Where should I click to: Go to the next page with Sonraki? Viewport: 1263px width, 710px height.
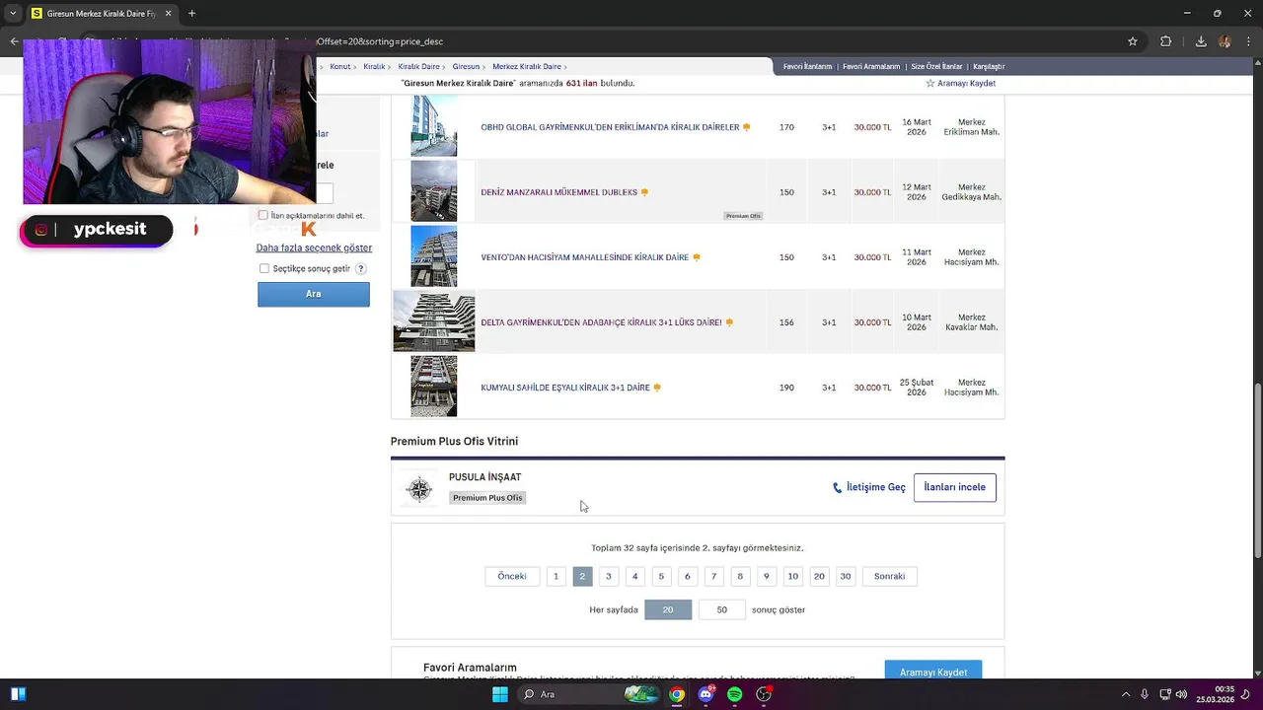coord(889,576)
